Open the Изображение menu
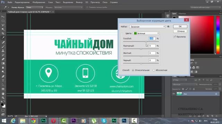 point(39,2)
